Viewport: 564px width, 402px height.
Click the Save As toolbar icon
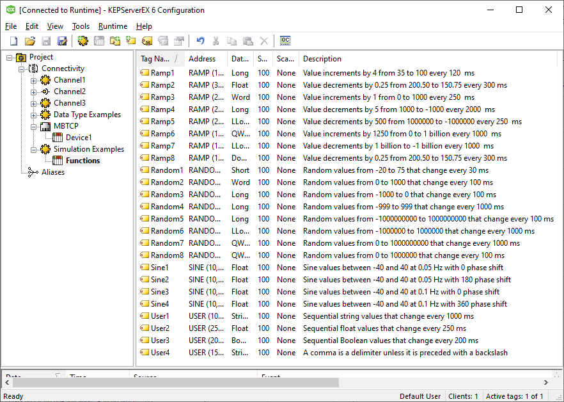tap(62, 41)
